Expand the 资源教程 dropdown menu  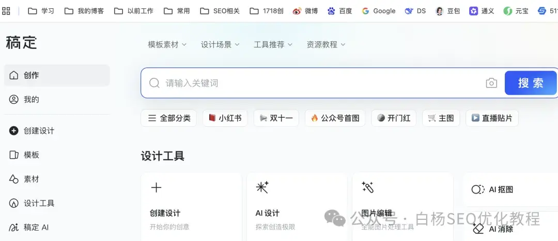(326, 44)
